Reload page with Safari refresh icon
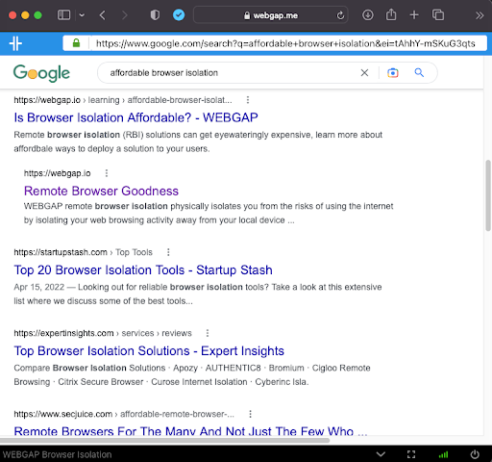The height and width of the screenshot is (462, 492). click(x=340, y=15)
